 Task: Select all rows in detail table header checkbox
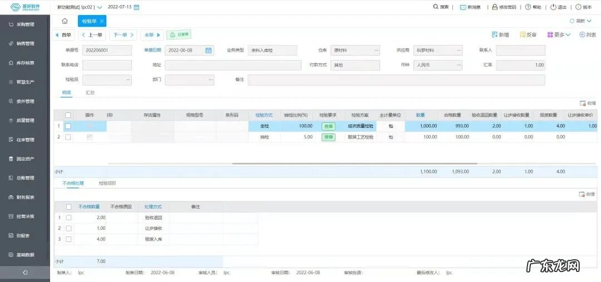click(x=68, y=115)
